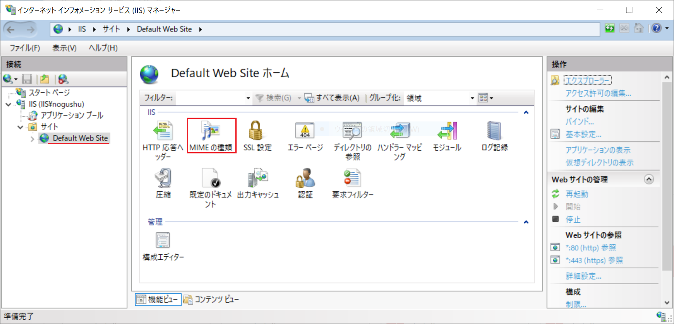Click the 再起動 action
Image resolution: width=674 pixels, height=324 pixels.
[577, 194]
